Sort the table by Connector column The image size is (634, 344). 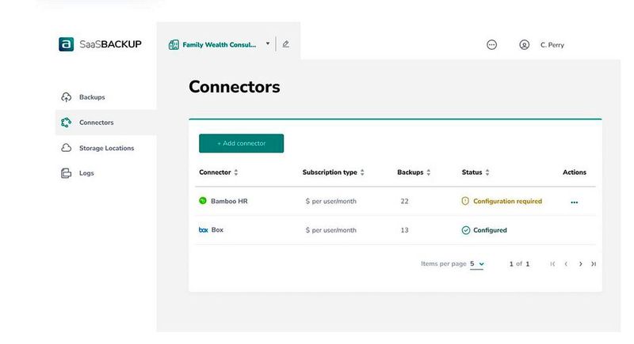[x=236, y=172]
